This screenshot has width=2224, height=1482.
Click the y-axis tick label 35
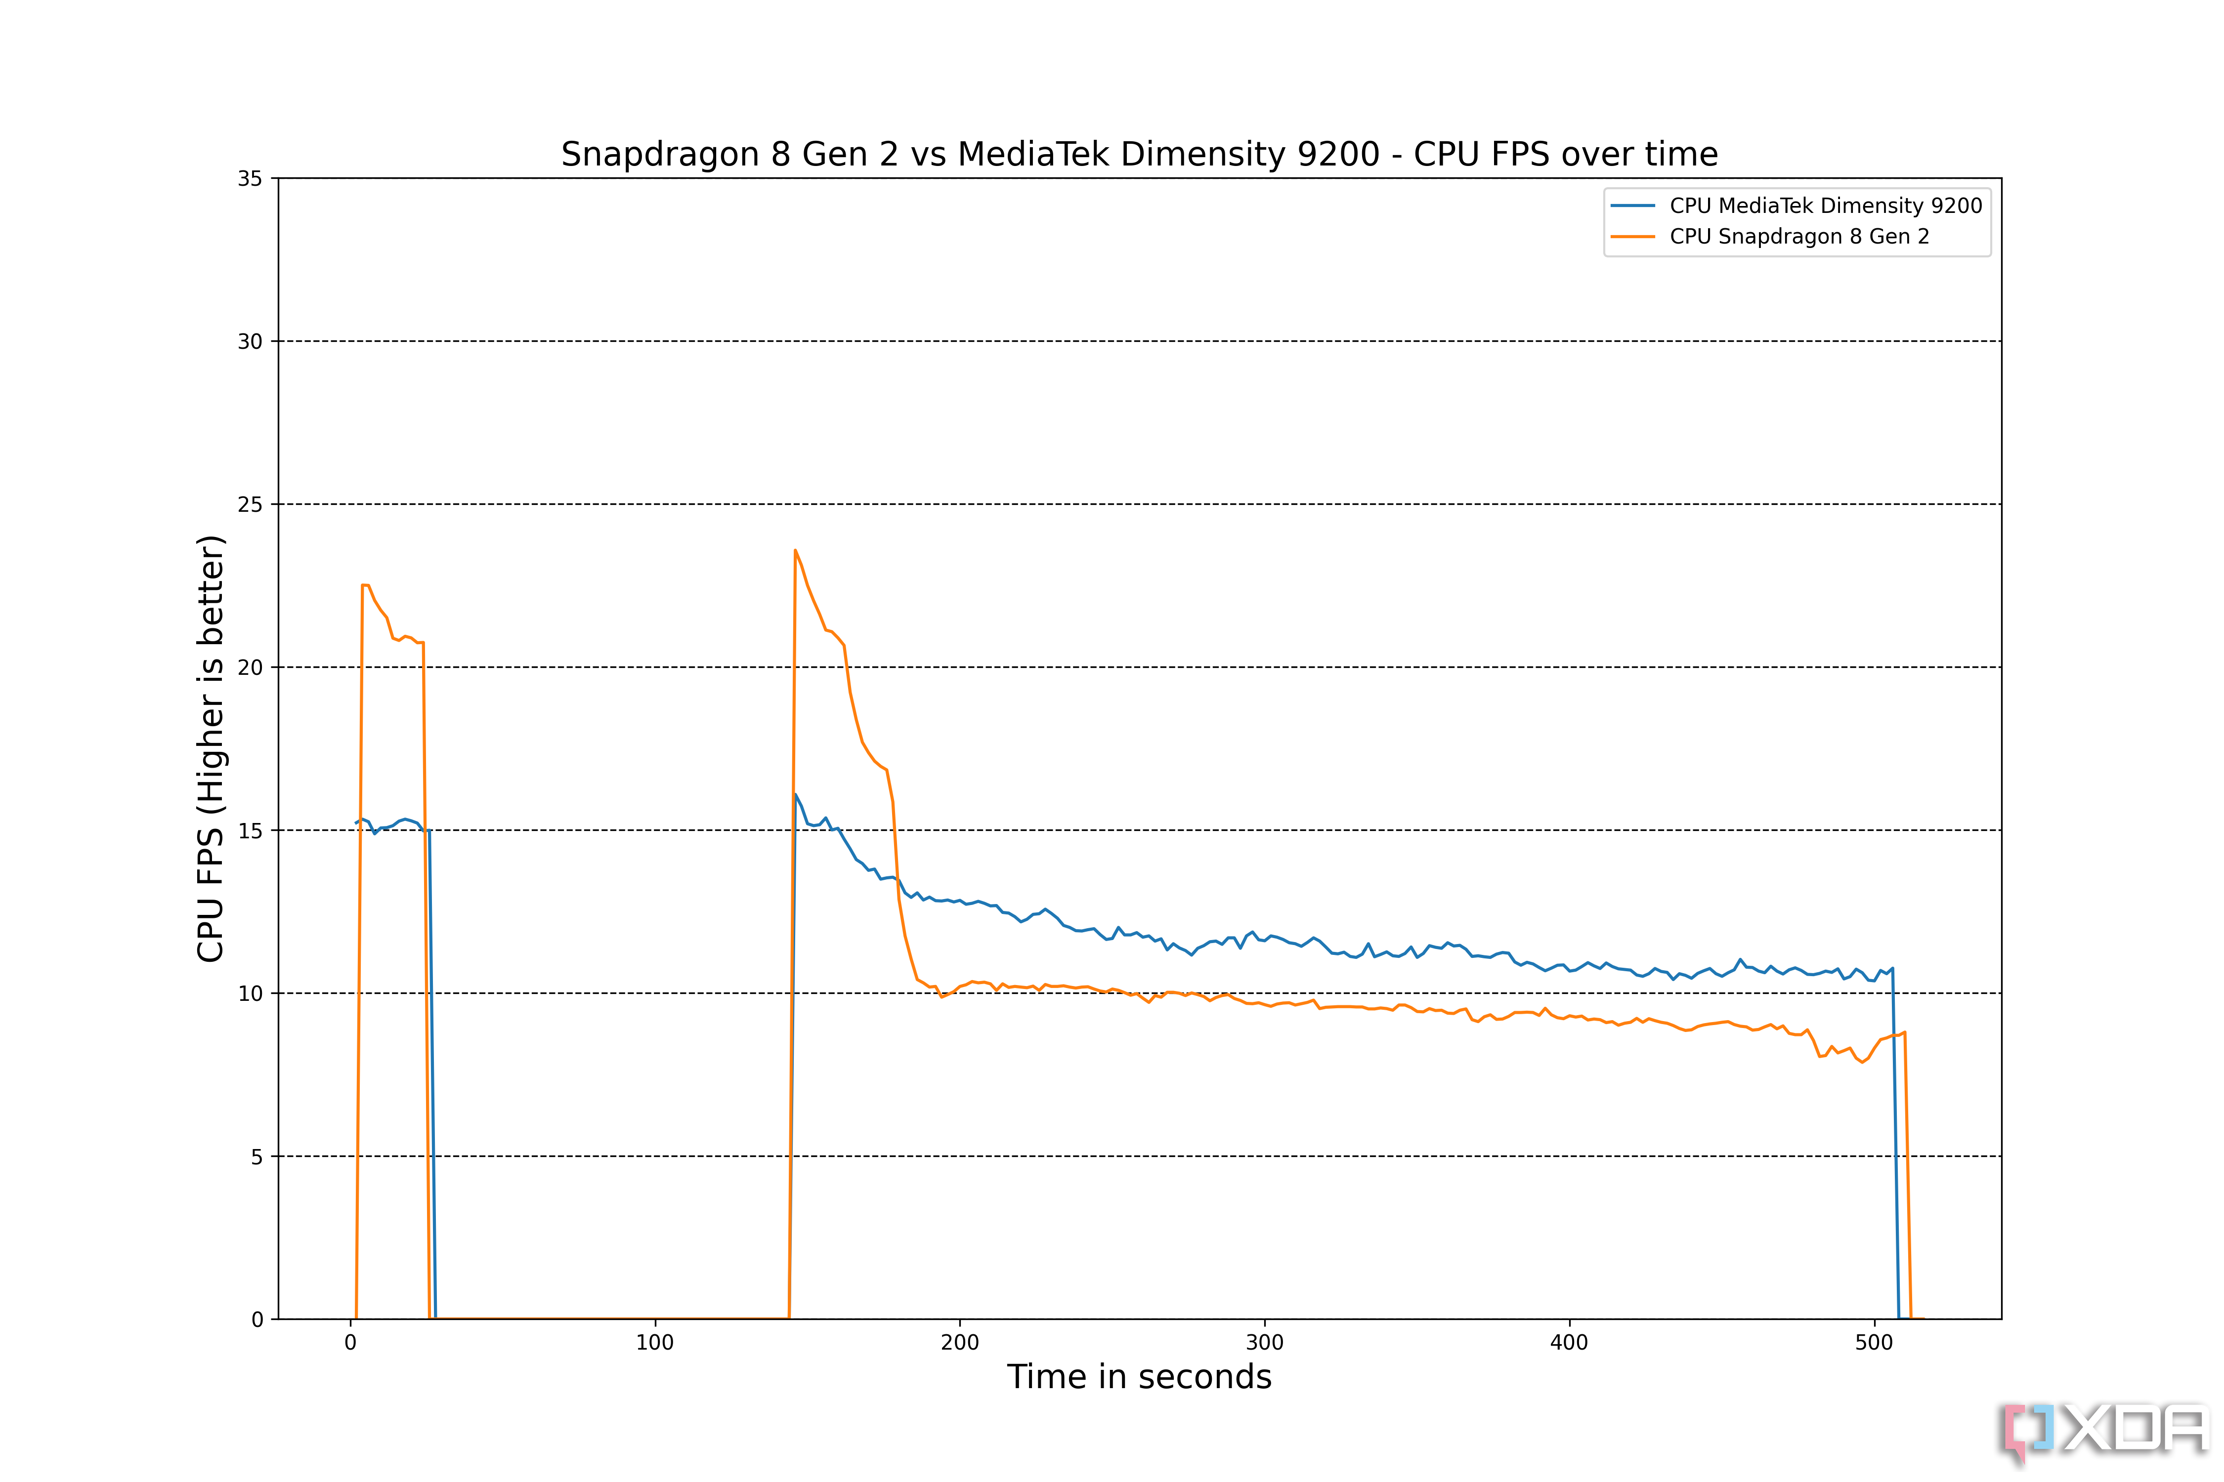tap(250, 179)
